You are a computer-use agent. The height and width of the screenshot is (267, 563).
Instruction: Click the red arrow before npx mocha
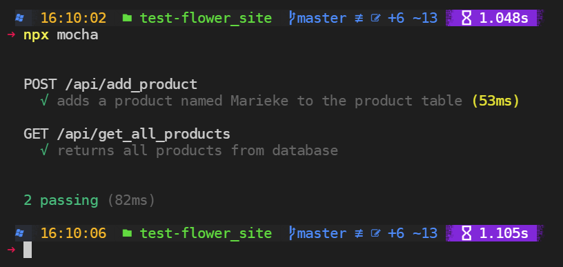(x=11, y=35)
